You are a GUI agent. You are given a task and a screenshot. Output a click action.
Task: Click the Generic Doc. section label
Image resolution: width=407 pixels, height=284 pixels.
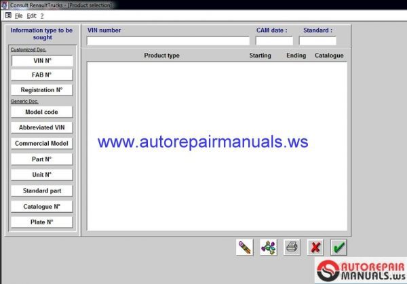(24, 102)
